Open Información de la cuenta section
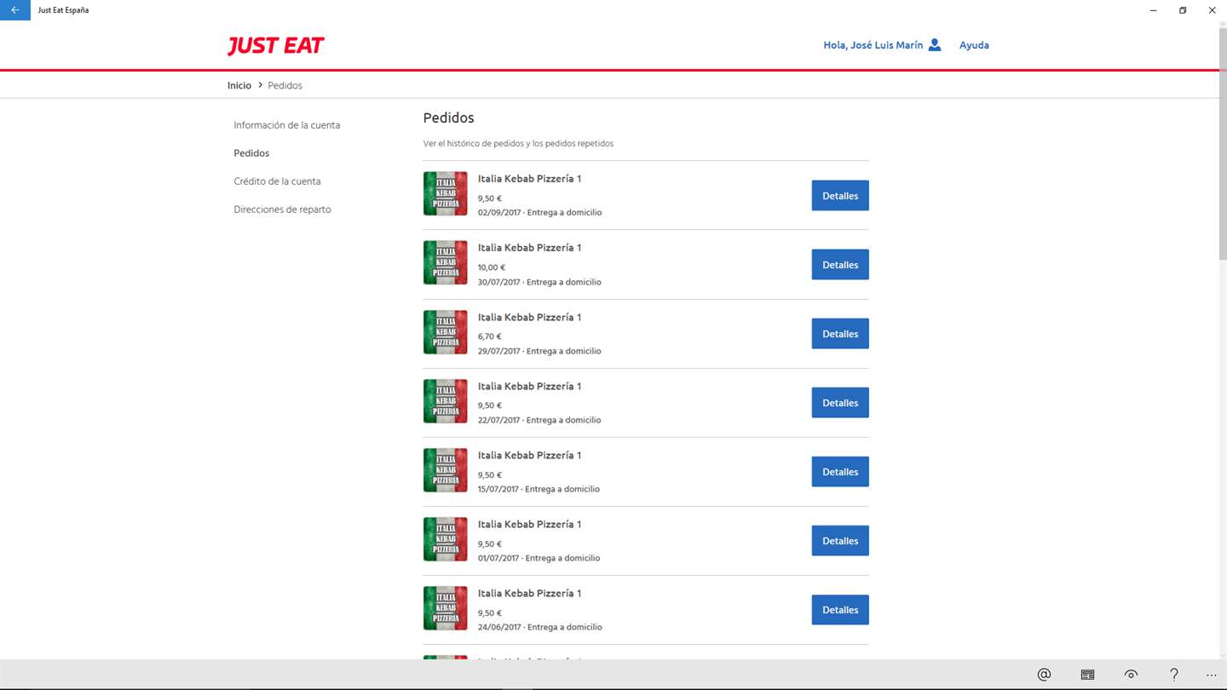Viewport: 1227px width, 690px height. coord(286,125)
